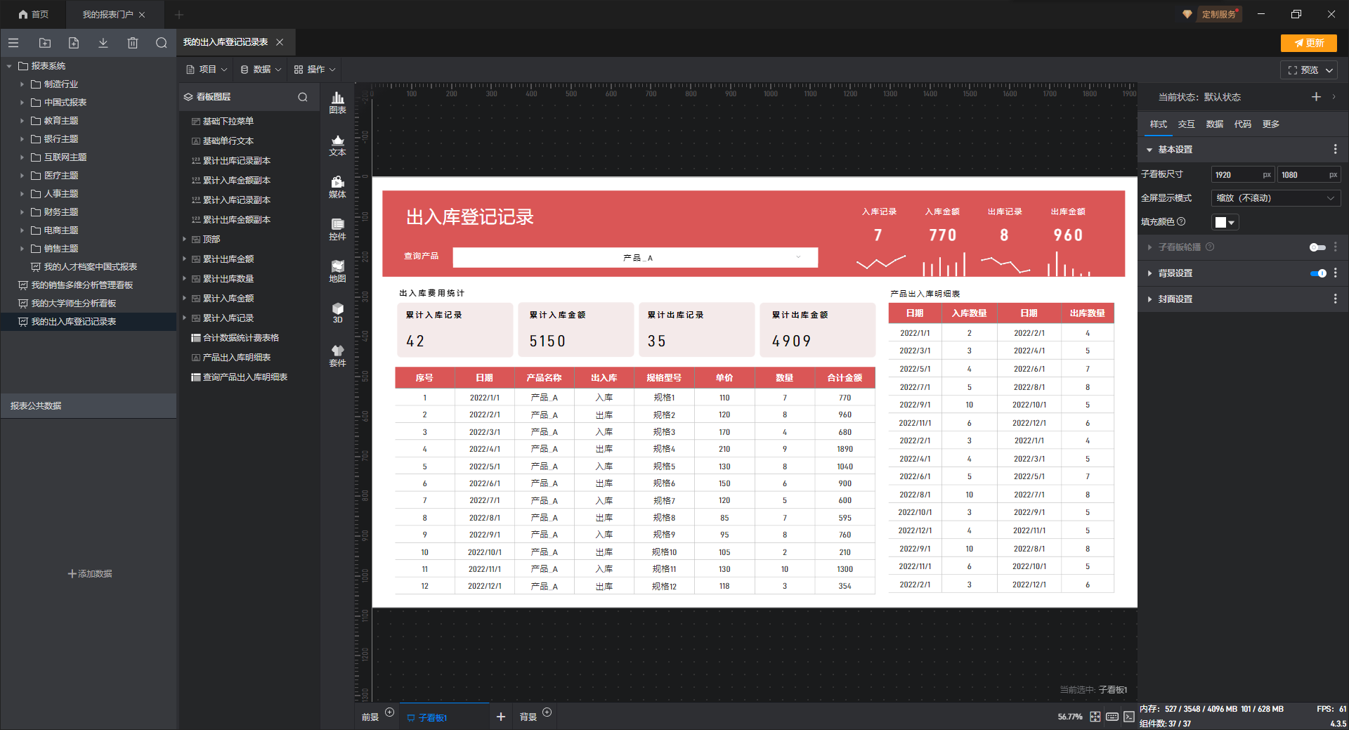The image size is (1349, 730).
Task: Open the 全屏显示模式 dropdown
Action: (x=1275, y=198)
